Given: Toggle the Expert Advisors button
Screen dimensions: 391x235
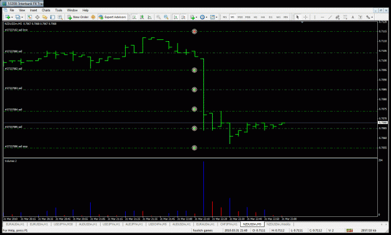Looking at the screenshot, I should tap(113, 17).
